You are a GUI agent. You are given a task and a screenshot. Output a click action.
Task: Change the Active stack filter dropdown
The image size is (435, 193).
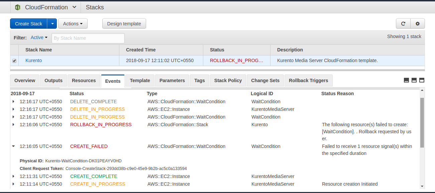39,37
